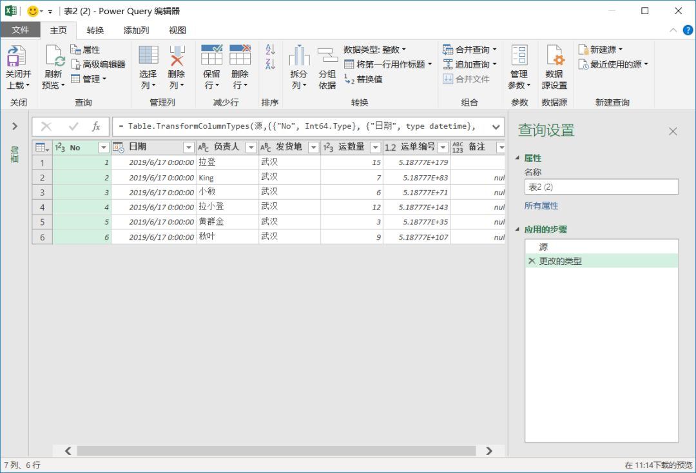The width and height of the screenshot is (696, 473).
Task: Cancel formula edit with the X icon
Action: (x=46, y=127)
